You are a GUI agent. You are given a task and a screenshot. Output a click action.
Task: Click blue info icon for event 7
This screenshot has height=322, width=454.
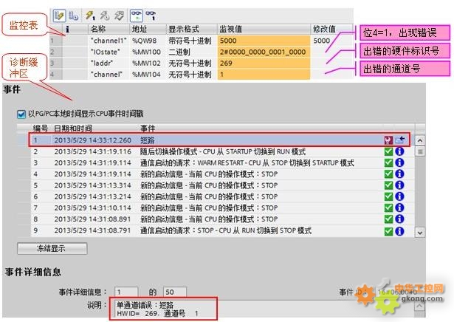pyautogui.click(x=399, y=208)
